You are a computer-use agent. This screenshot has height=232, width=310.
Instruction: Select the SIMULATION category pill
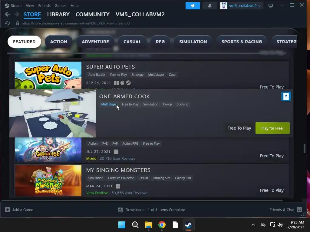(x=193, y=42)
